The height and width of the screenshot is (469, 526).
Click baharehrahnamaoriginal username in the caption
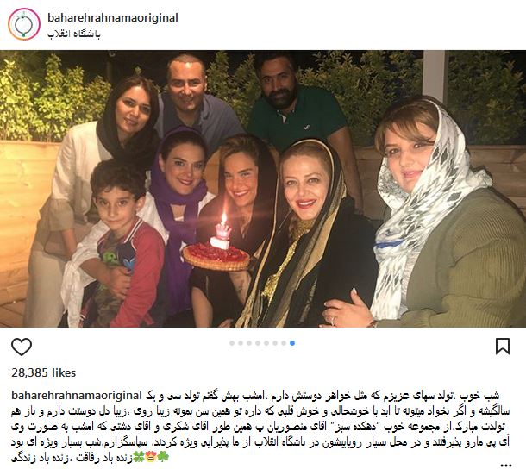coord(77,395)
